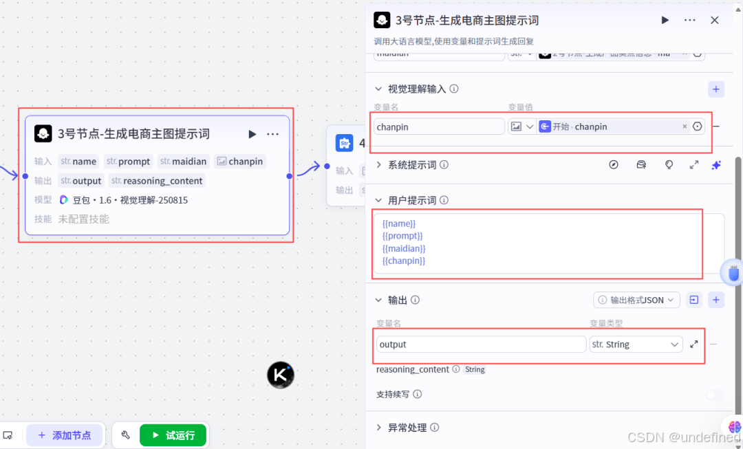Screen dimensions: 743x449
Task: Open info tooltip beside reasoning_content
Action: [x=456, y=369]
